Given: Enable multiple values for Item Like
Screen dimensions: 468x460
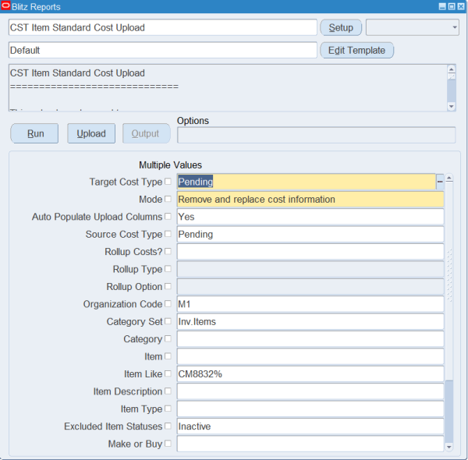Looking at the screenshot, I should pos(168,373).
